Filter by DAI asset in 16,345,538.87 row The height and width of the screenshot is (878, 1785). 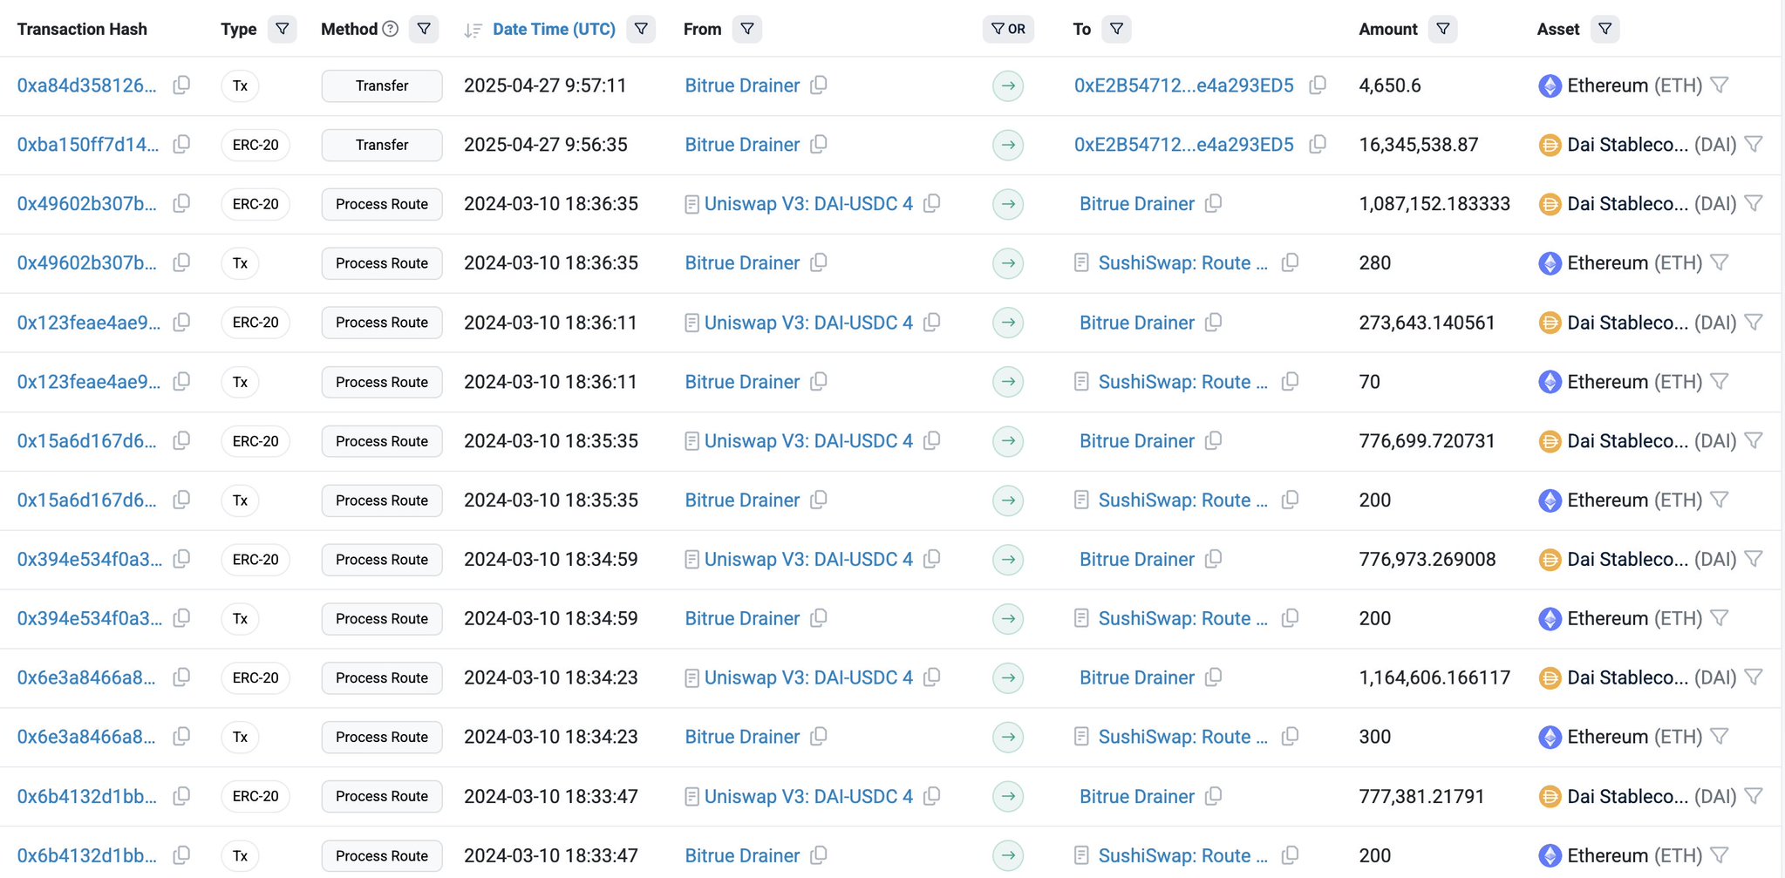click(1754, 145)
